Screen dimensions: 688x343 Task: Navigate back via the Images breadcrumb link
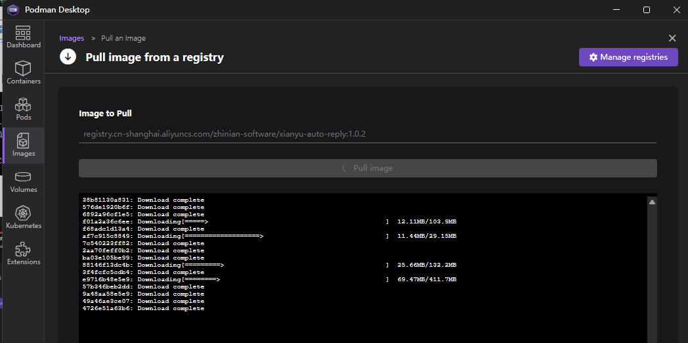coord(72,38)
